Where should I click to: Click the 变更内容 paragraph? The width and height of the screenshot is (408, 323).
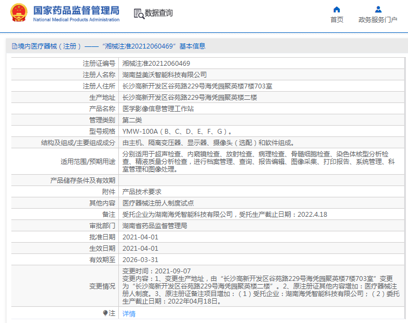[x=261, y=290]
